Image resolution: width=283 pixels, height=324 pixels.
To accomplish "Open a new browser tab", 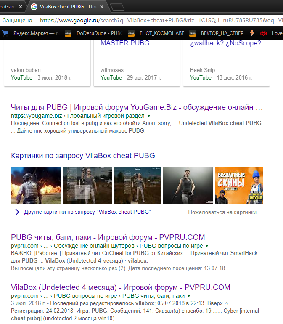I will pyautogui.click(x=117, y=7).
